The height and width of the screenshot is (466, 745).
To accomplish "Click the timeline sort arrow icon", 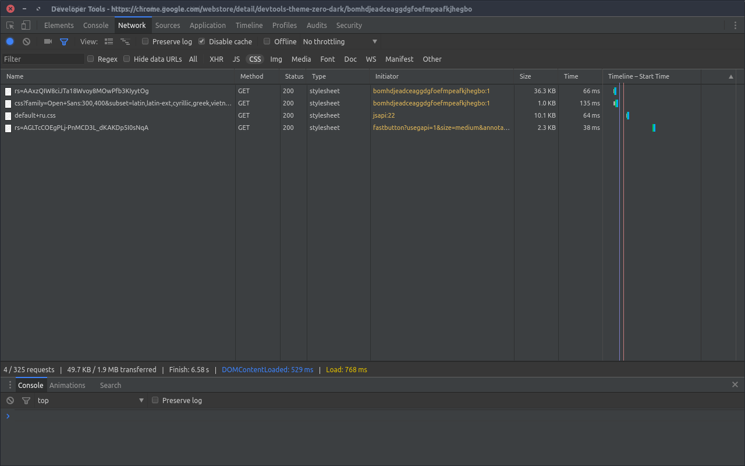I will (731, 76).
